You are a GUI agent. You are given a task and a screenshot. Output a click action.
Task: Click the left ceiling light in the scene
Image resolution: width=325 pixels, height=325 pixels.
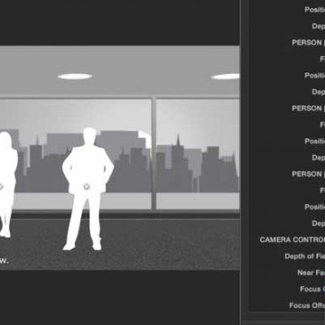[75, 77]
